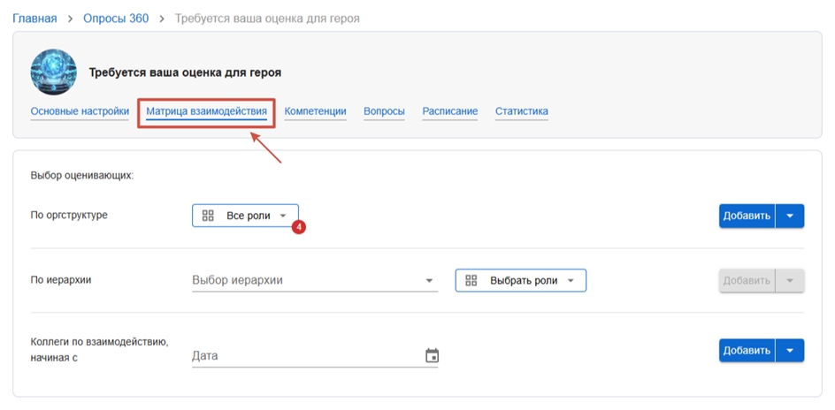Viewport: 835px width, 410px height.
Task: Go to the 'Вопросы' tab
Action: click(384, 111)
